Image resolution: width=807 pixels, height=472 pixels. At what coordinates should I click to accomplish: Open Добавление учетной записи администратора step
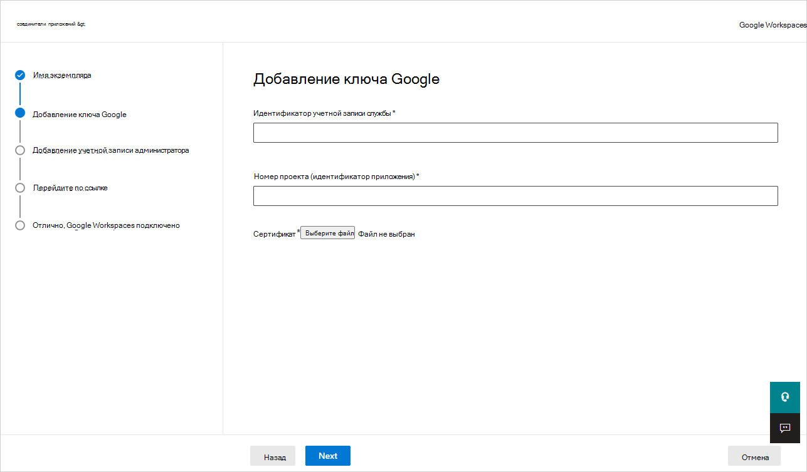coord(111,150)
